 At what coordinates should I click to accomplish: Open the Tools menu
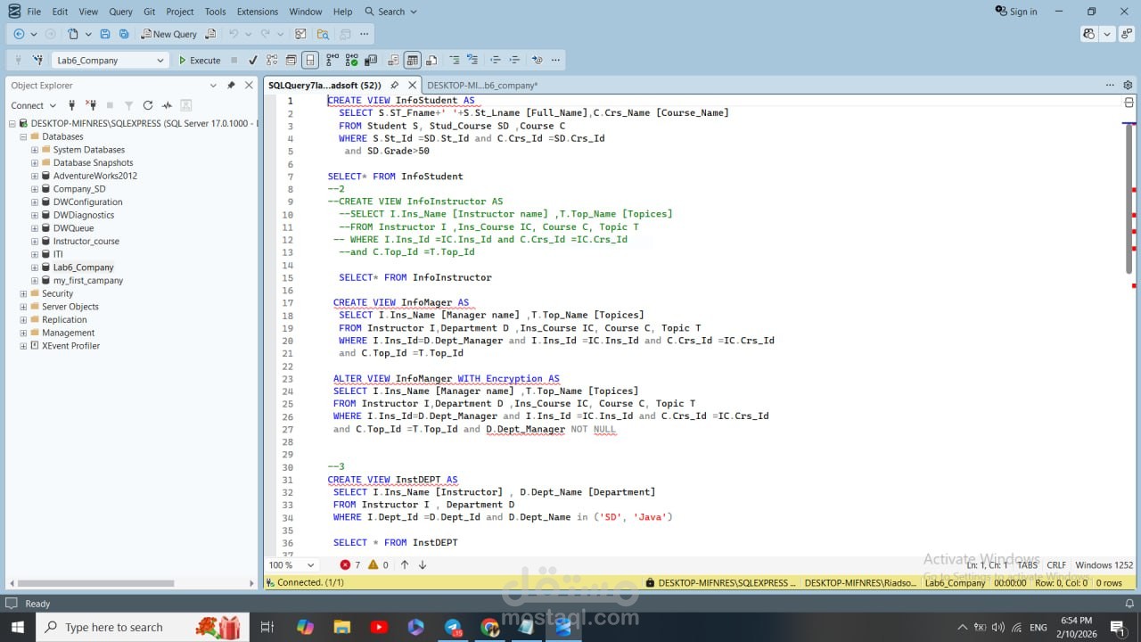[x=215, y=12]
